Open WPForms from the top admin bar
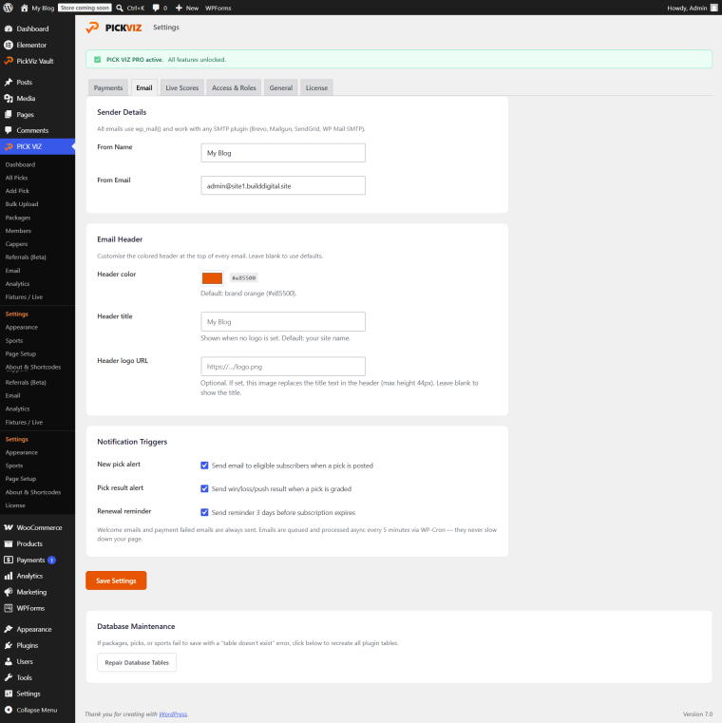This screenshot has width=722, height=723. [218, 8]
